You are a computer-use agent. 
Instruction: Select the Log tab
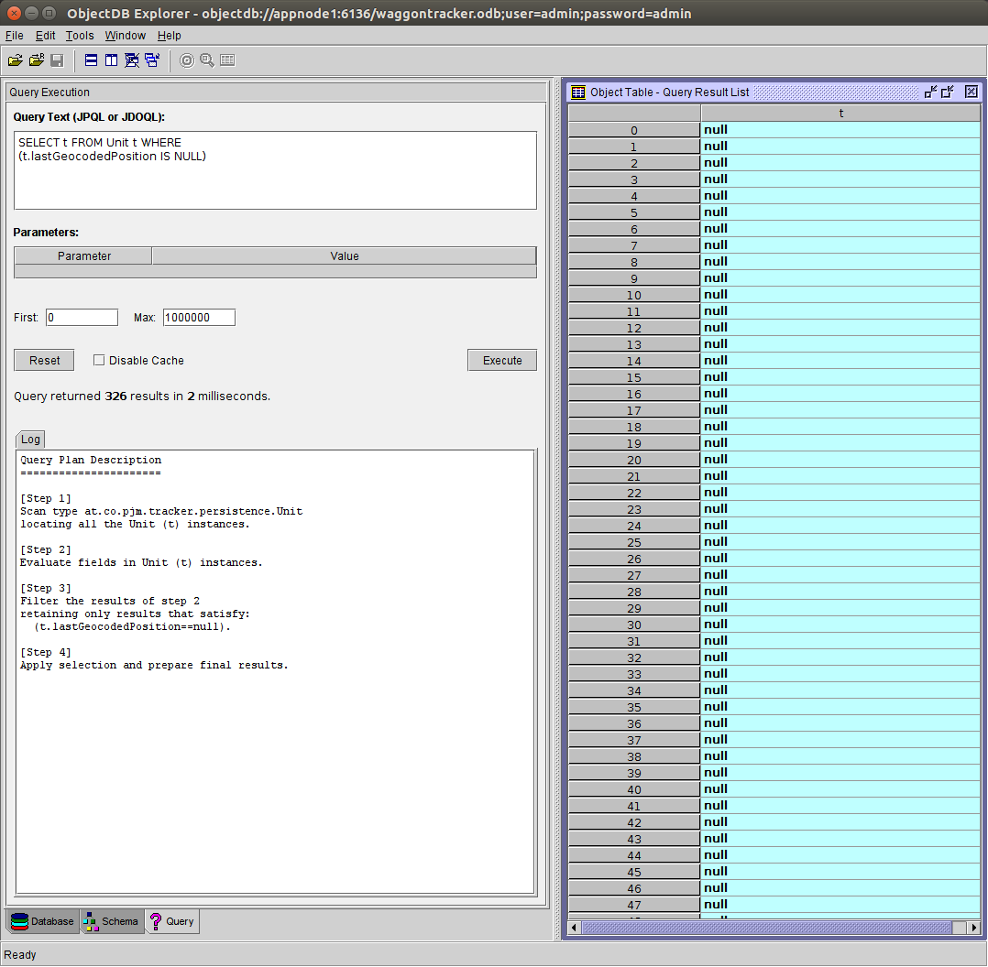point(30,440)
